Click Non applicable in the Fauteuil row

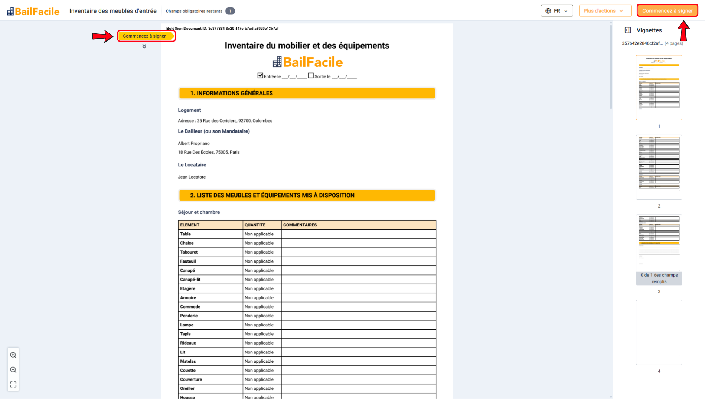pos(259,261)
